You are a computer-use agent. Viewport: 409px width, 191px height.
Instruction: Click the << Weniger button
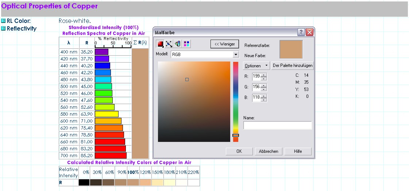pos(225,44)
